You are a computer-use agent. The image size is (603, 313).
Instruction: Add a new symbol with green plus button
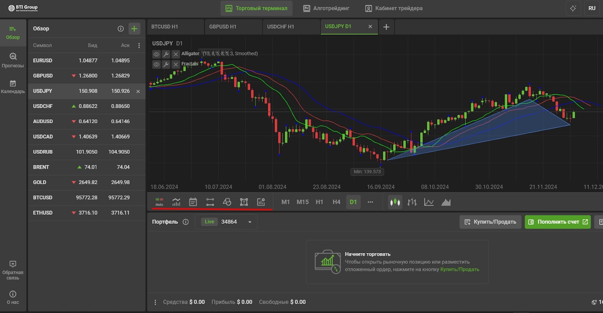pos(134,29)
